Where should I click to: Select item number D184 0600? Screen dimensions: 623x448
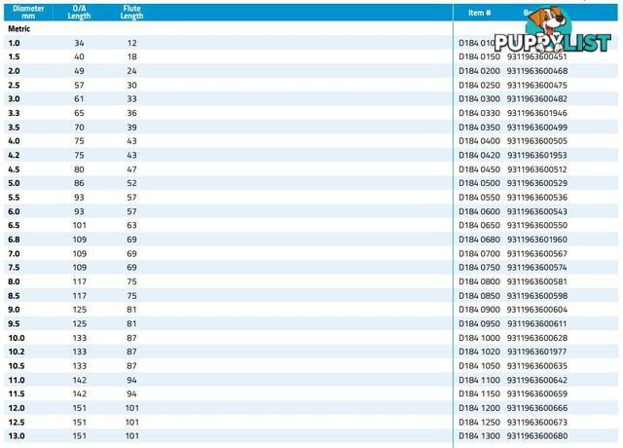(479, 212)
